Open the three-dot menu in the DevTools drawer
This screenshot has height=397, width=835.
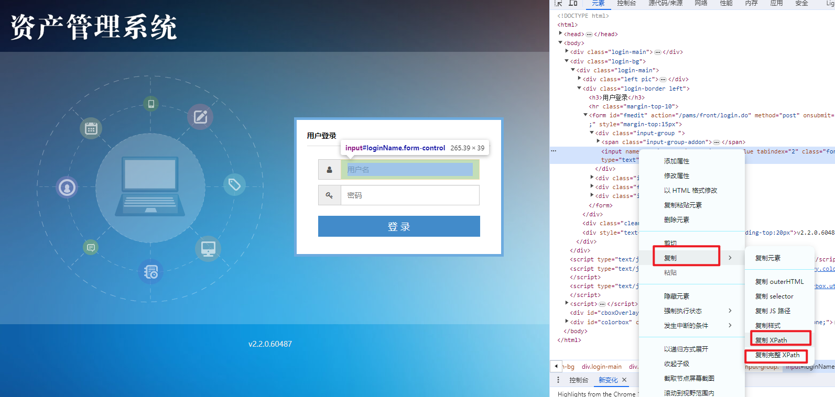[558, 380]
